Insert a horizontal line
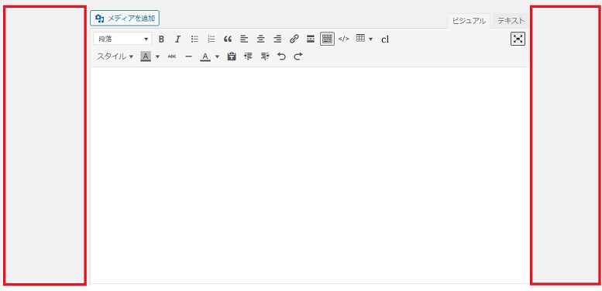Screen dimensions: 602x291 (x=188, y=56)
